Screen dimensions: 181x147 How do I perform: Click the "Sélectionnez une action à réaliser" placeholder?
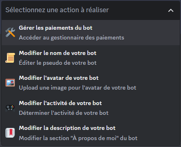(x=57, y=10)
